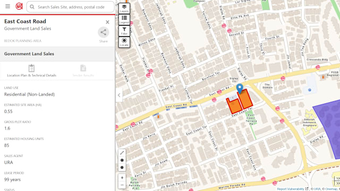Image resolution: width=340 pixels, height=191 pixels.
Task: Click the blue location pin marker
Action: pos(240,89)
